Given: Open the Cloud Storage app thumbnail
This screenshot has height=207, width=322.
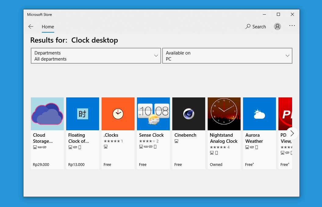Looking at the screenshot, I should point(47,114).
